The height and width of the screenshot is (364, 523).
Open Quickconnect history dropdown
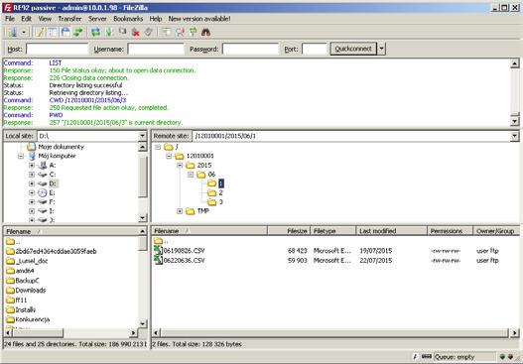(381, 49)
